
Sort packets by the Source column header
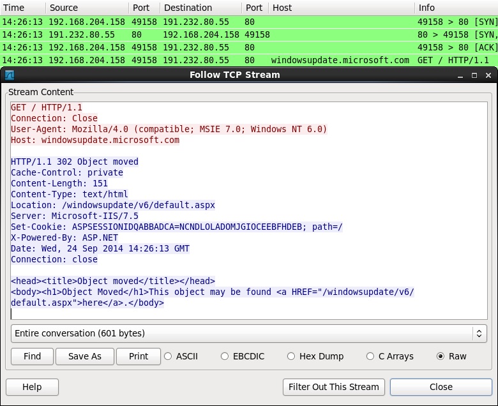click(x=87, y=8)
